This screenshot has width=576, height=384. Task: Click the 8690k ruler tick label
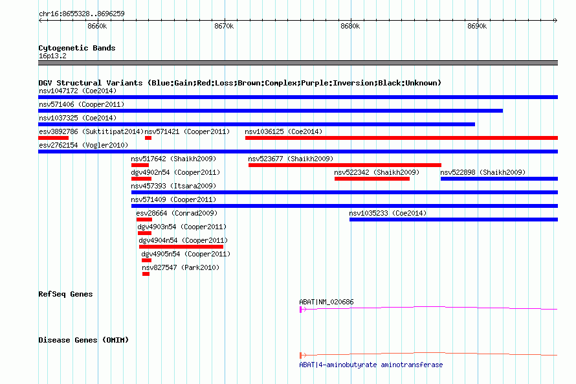click(x=477, y=26)
